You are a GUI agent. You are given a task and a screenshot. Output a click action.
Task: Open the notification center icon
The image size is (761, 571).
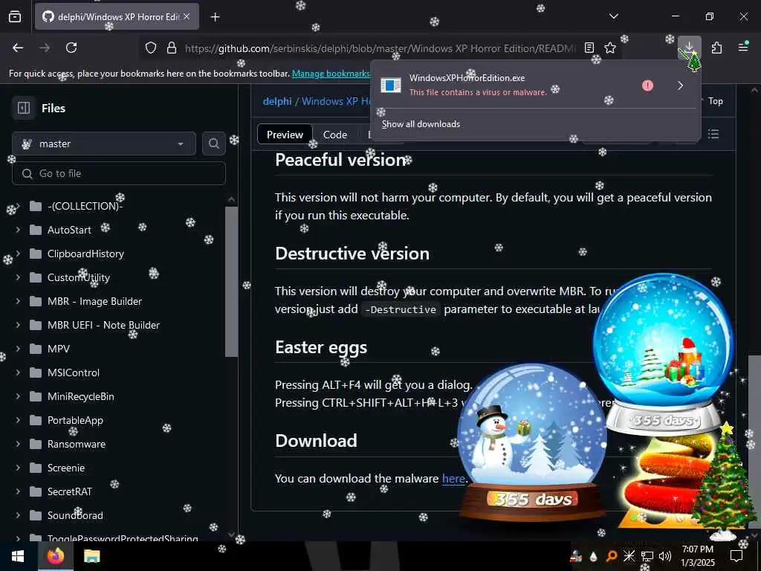tap(736, 556)
